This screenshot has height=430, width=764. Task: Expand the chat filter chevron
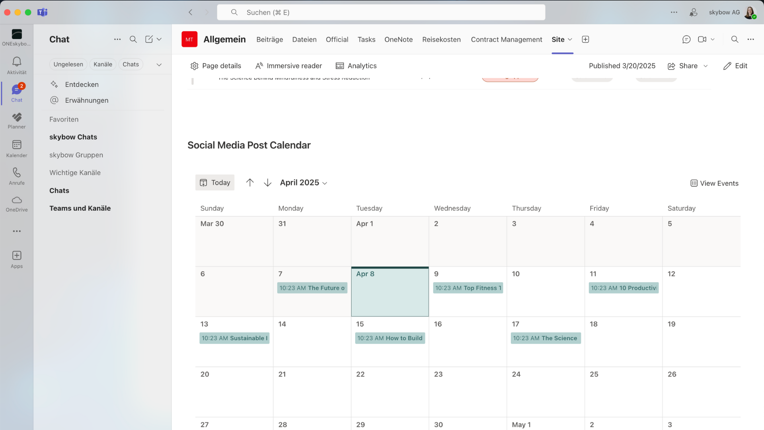(159, 64)
